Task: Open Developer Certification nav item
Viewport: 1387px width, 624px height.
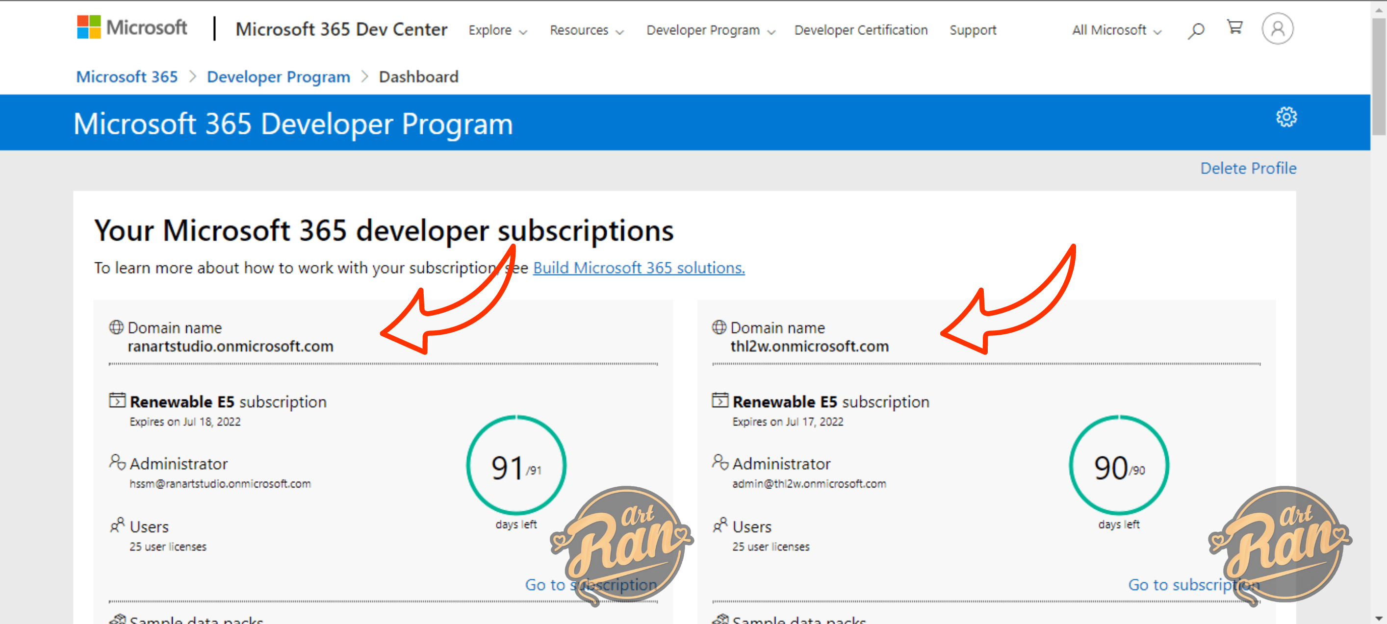Action: tap(860, 30)
